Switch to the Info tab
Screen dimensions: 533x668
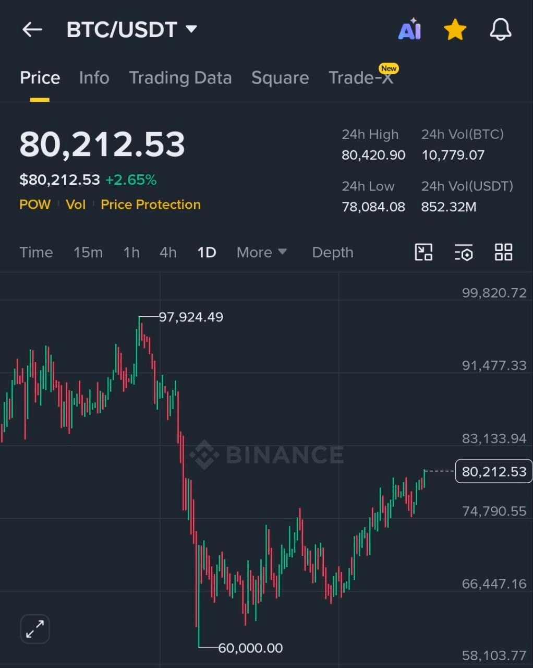(x=94, y=78)
